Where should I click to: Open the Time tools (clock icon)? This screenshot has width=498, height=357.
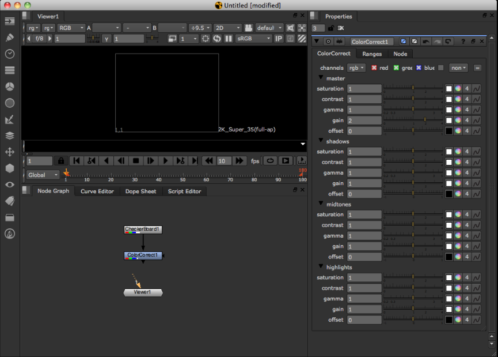point(9,54)
